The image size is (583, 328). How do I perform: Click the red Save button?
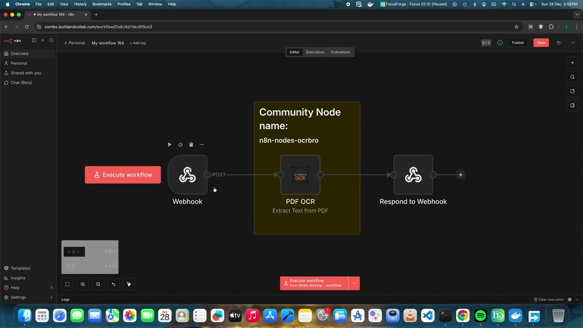[541, 43]
